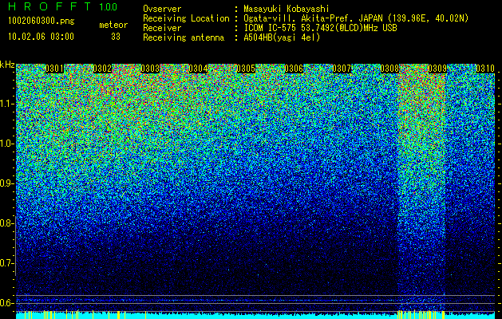Click the 0.6 kHz axis label
This screenshot has height=319, width=502.
click(x=7, y=303)
